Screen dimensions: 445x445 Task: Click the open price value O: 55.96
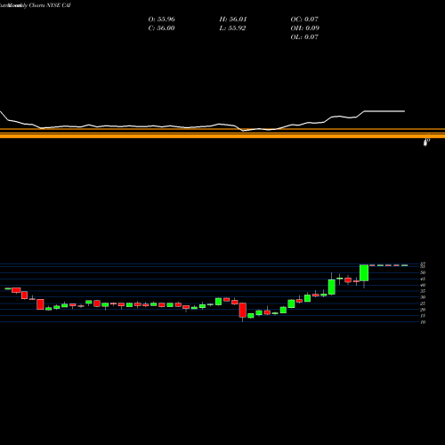pyautogui.click(x=161, y=20)
